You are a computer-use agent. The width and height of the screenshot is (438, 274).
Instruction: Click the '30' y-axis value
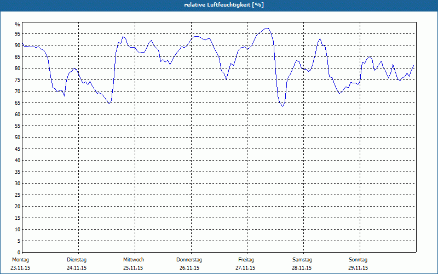[18, 184]
